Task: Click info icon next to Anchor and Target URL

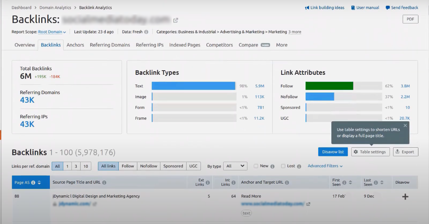Action: coord(287,182)
